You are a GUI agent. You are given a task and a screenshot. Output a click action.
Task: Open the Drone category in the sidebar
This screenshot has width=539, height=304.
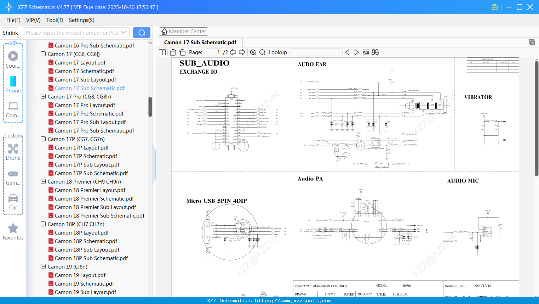coord(13,149)
